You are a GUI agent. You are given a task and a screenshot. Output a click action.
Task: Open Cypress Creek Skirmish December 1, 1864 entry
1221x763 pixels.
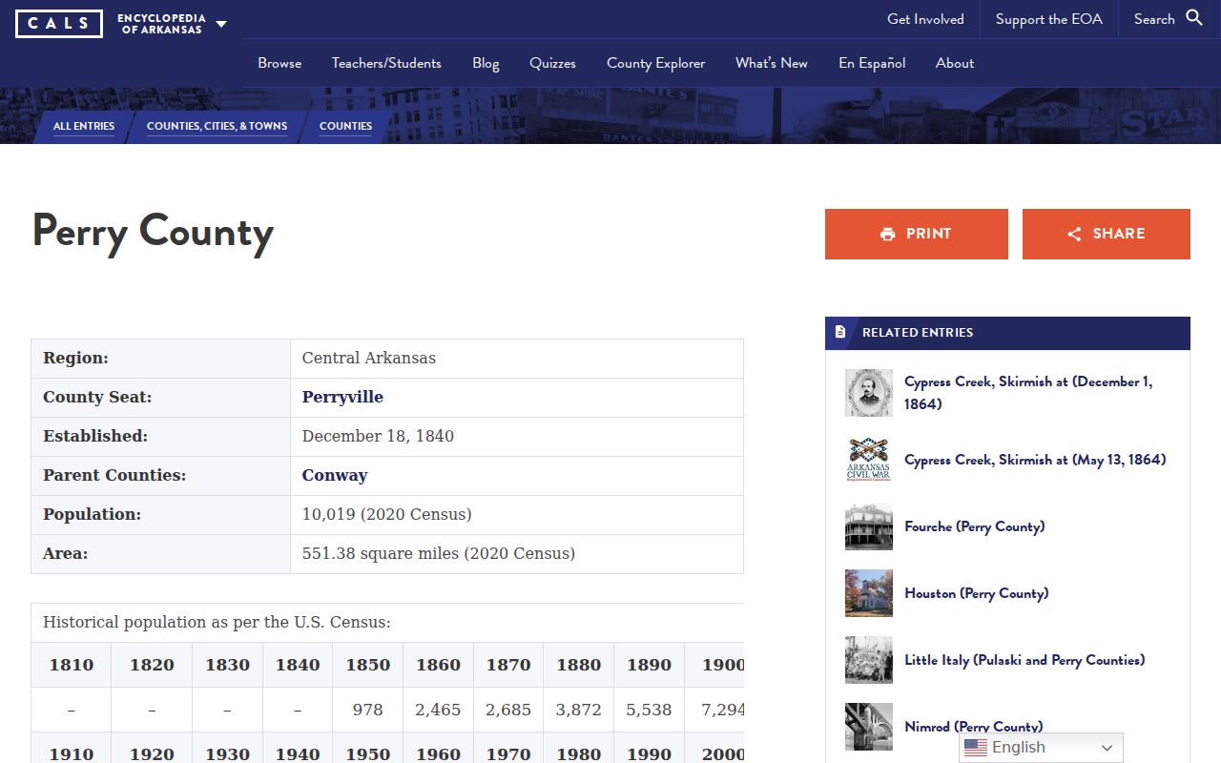pyautogui.click(x=1028, y=393)
